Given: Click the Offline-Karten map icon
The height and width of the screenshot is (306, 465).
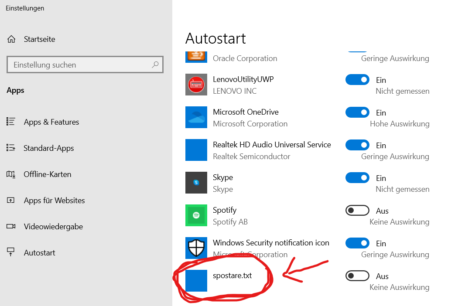Looking at the screenshot, I should 10,174.
